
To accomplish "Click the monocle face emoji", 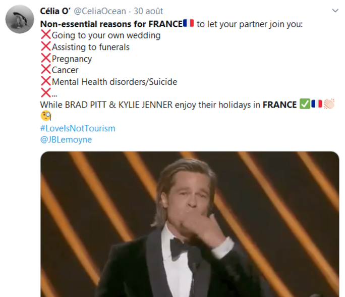I will tap(45, 117).
